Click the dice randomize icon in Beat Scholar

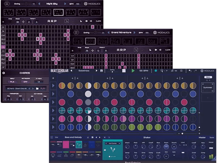coord(181,71)
